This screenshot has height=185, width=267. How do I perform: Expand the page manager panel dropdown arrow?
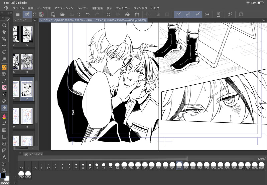pos(35,20)
